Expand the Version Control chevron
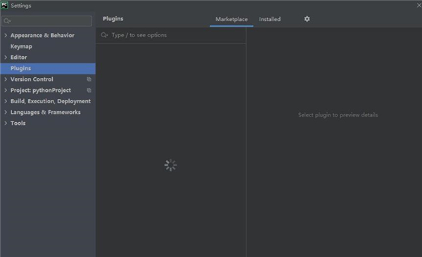This screenshot has height=257, width=422. click(x=6, y=79)
